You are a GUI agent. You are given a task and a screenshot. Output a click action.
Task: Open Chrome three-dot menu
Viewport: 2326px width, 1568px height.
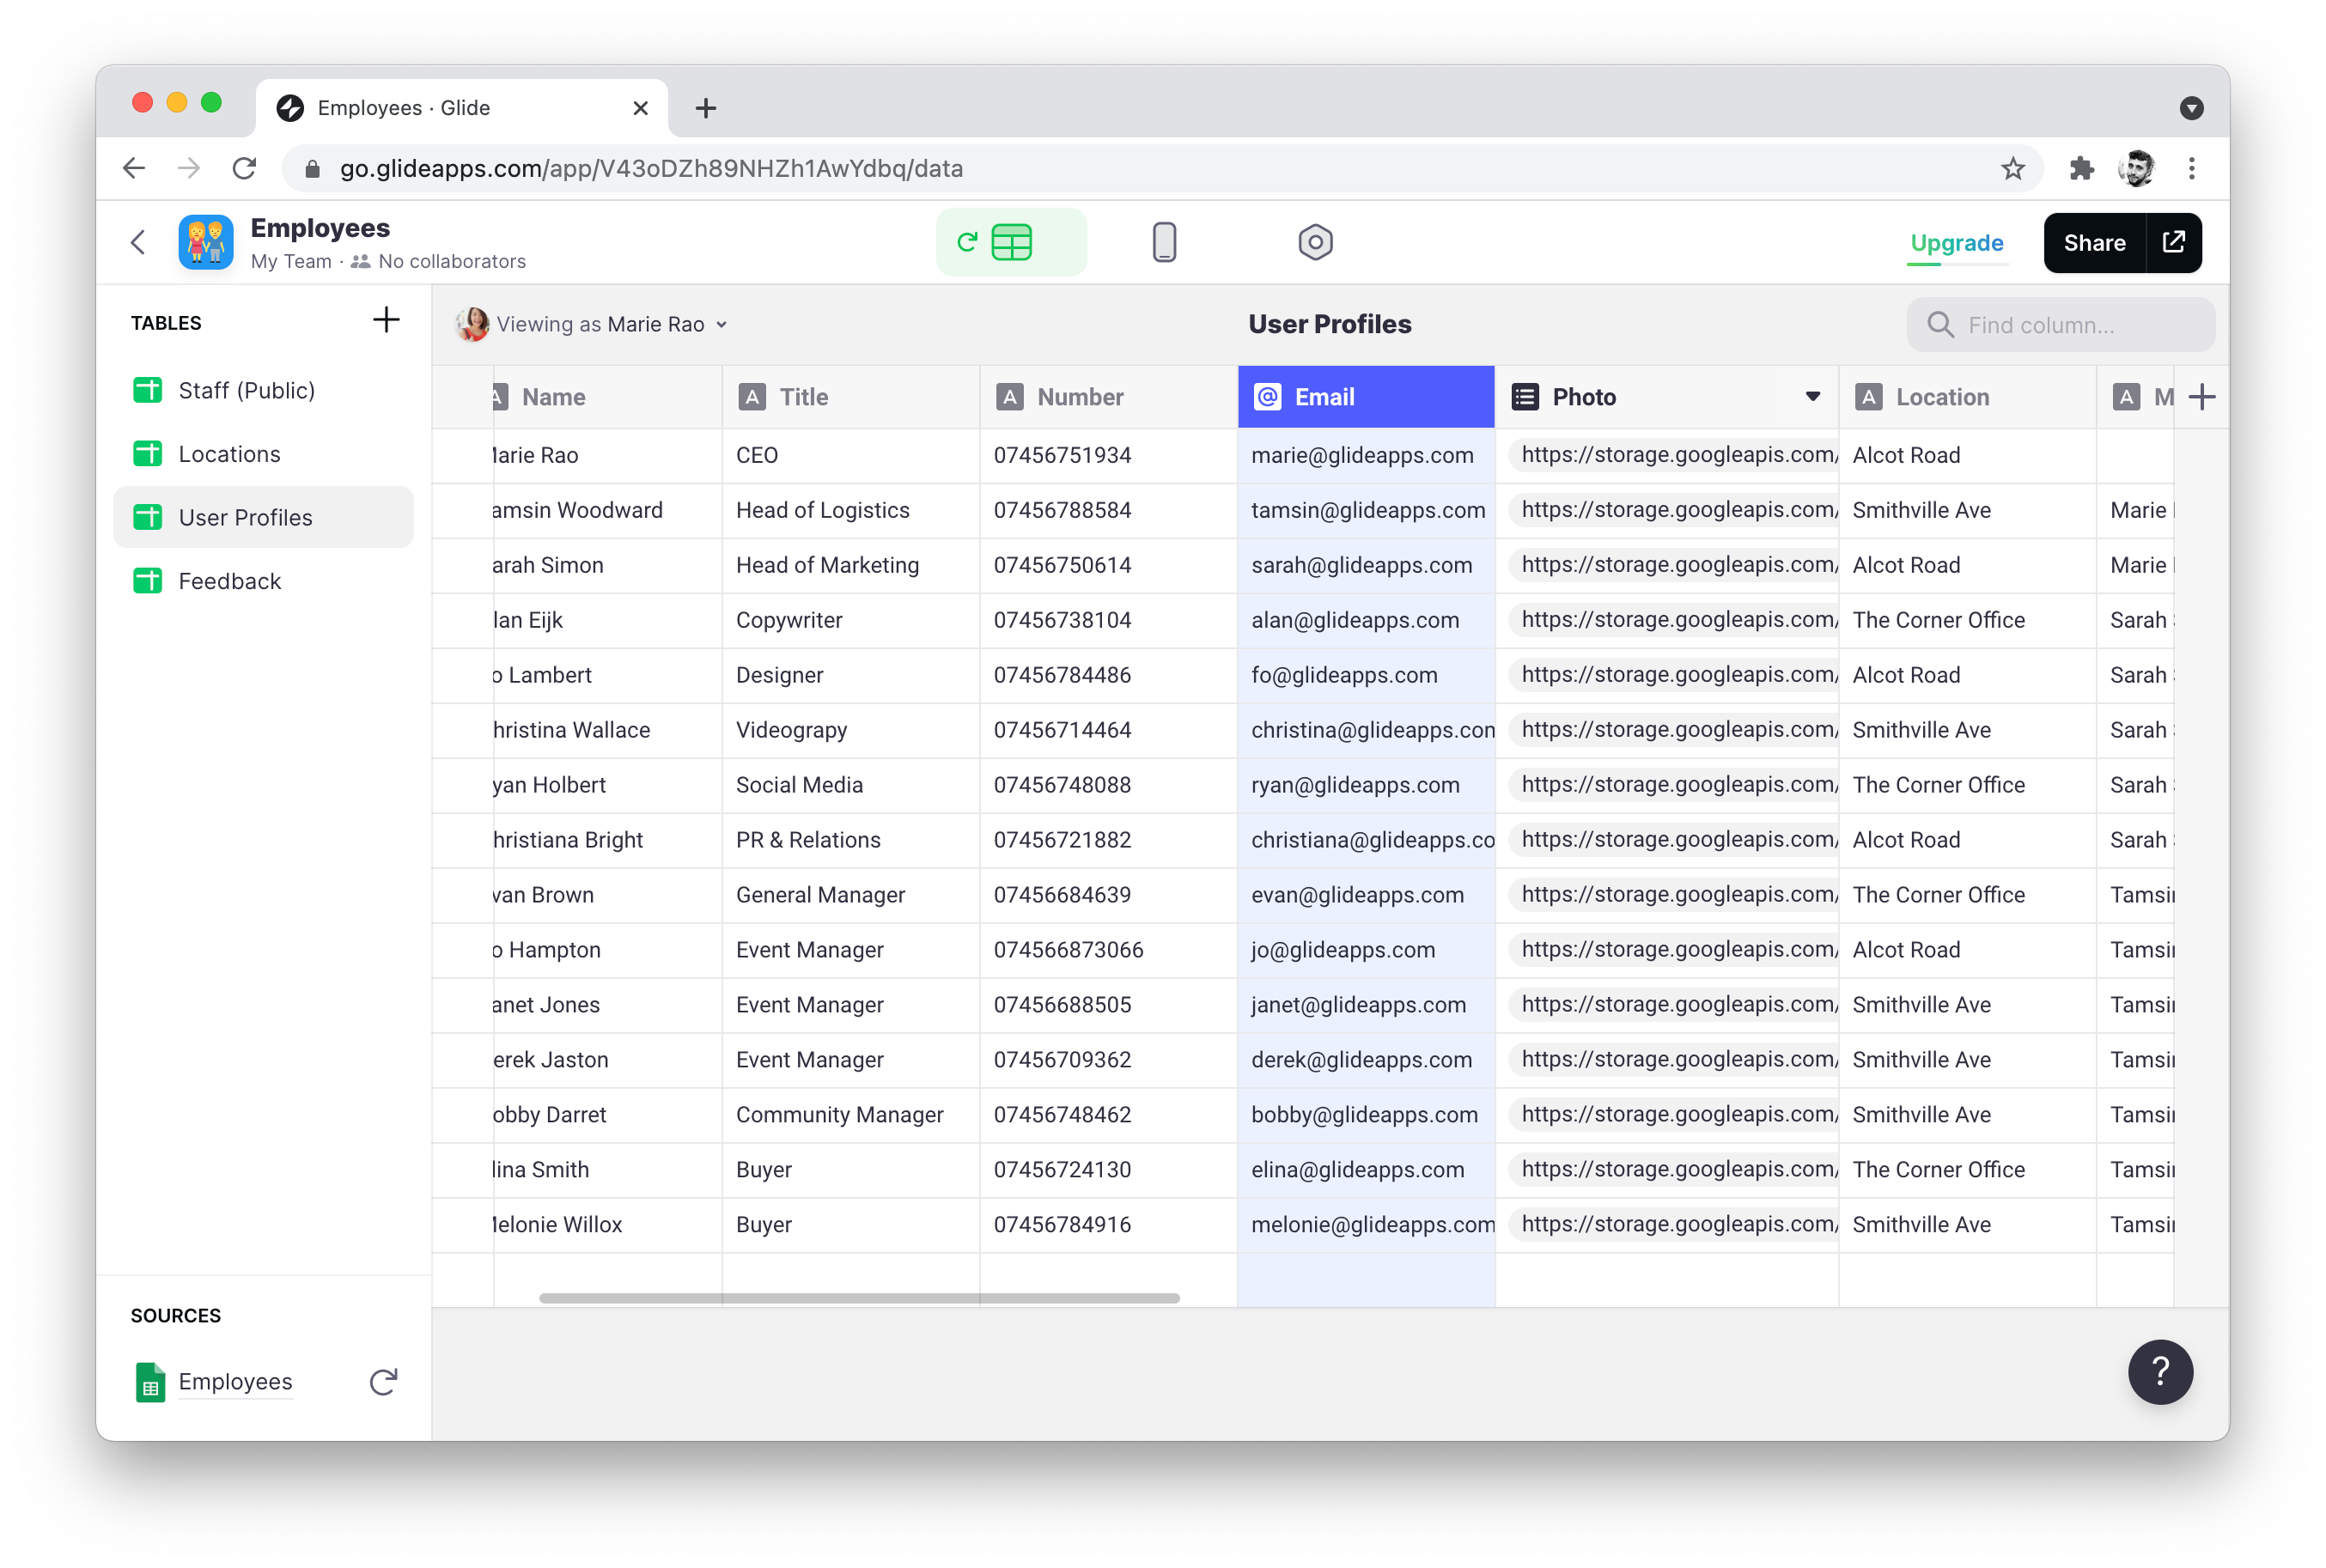click(2191, 168)
